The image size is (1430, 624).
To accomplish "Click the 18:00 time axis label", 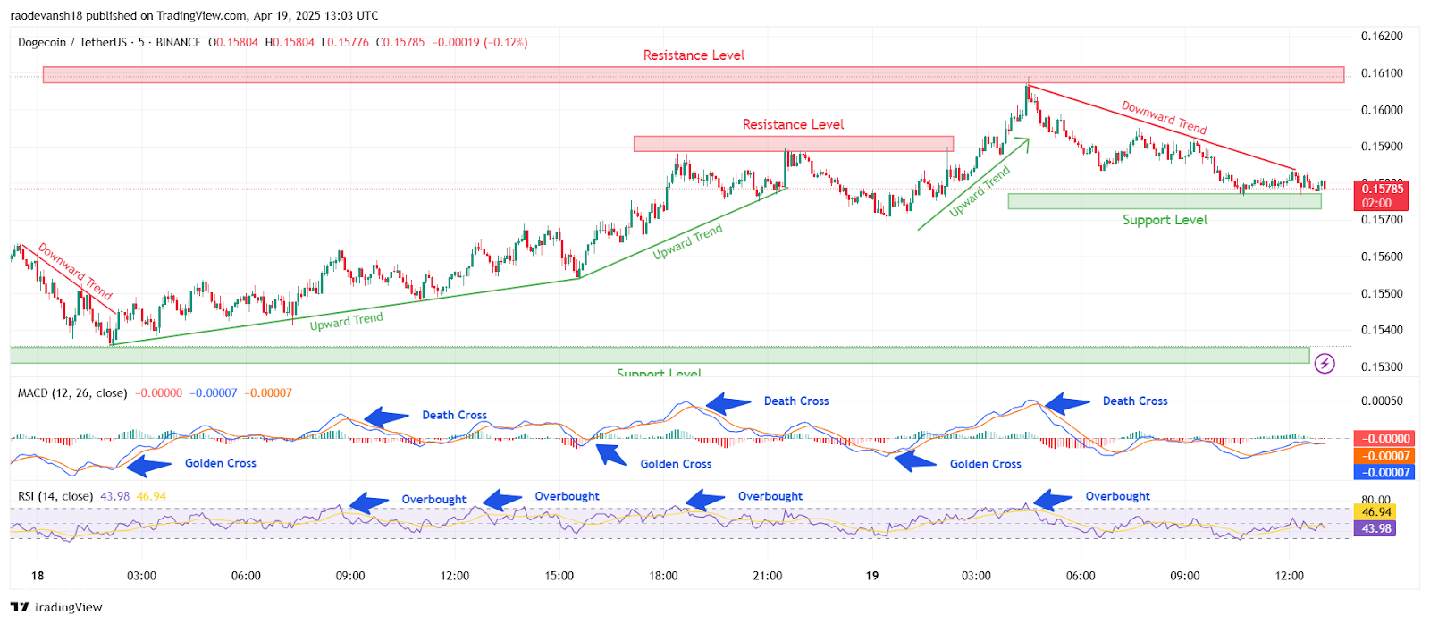I will pyautogui.click(x=663, y=576).
